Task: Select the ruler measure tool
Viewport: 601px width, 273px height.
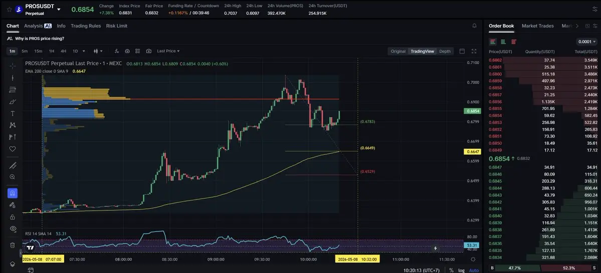Action: click(12, 165)
